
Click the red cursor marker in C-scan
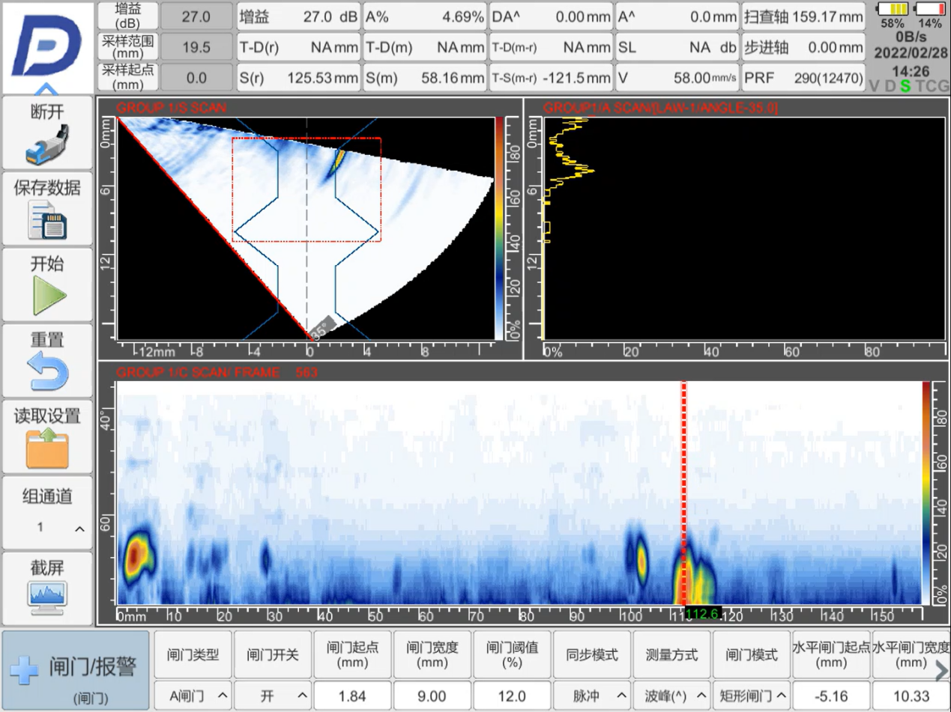click(x=683, y=494)
